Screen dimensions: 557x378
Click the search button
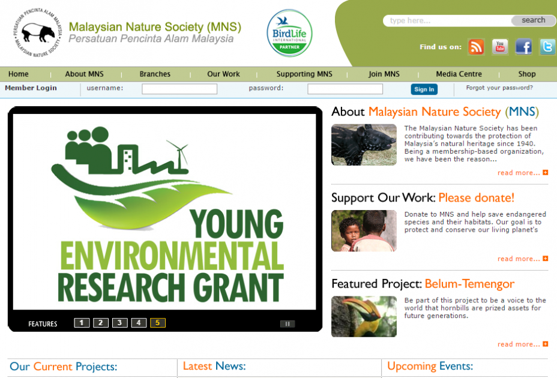[533, 20]
